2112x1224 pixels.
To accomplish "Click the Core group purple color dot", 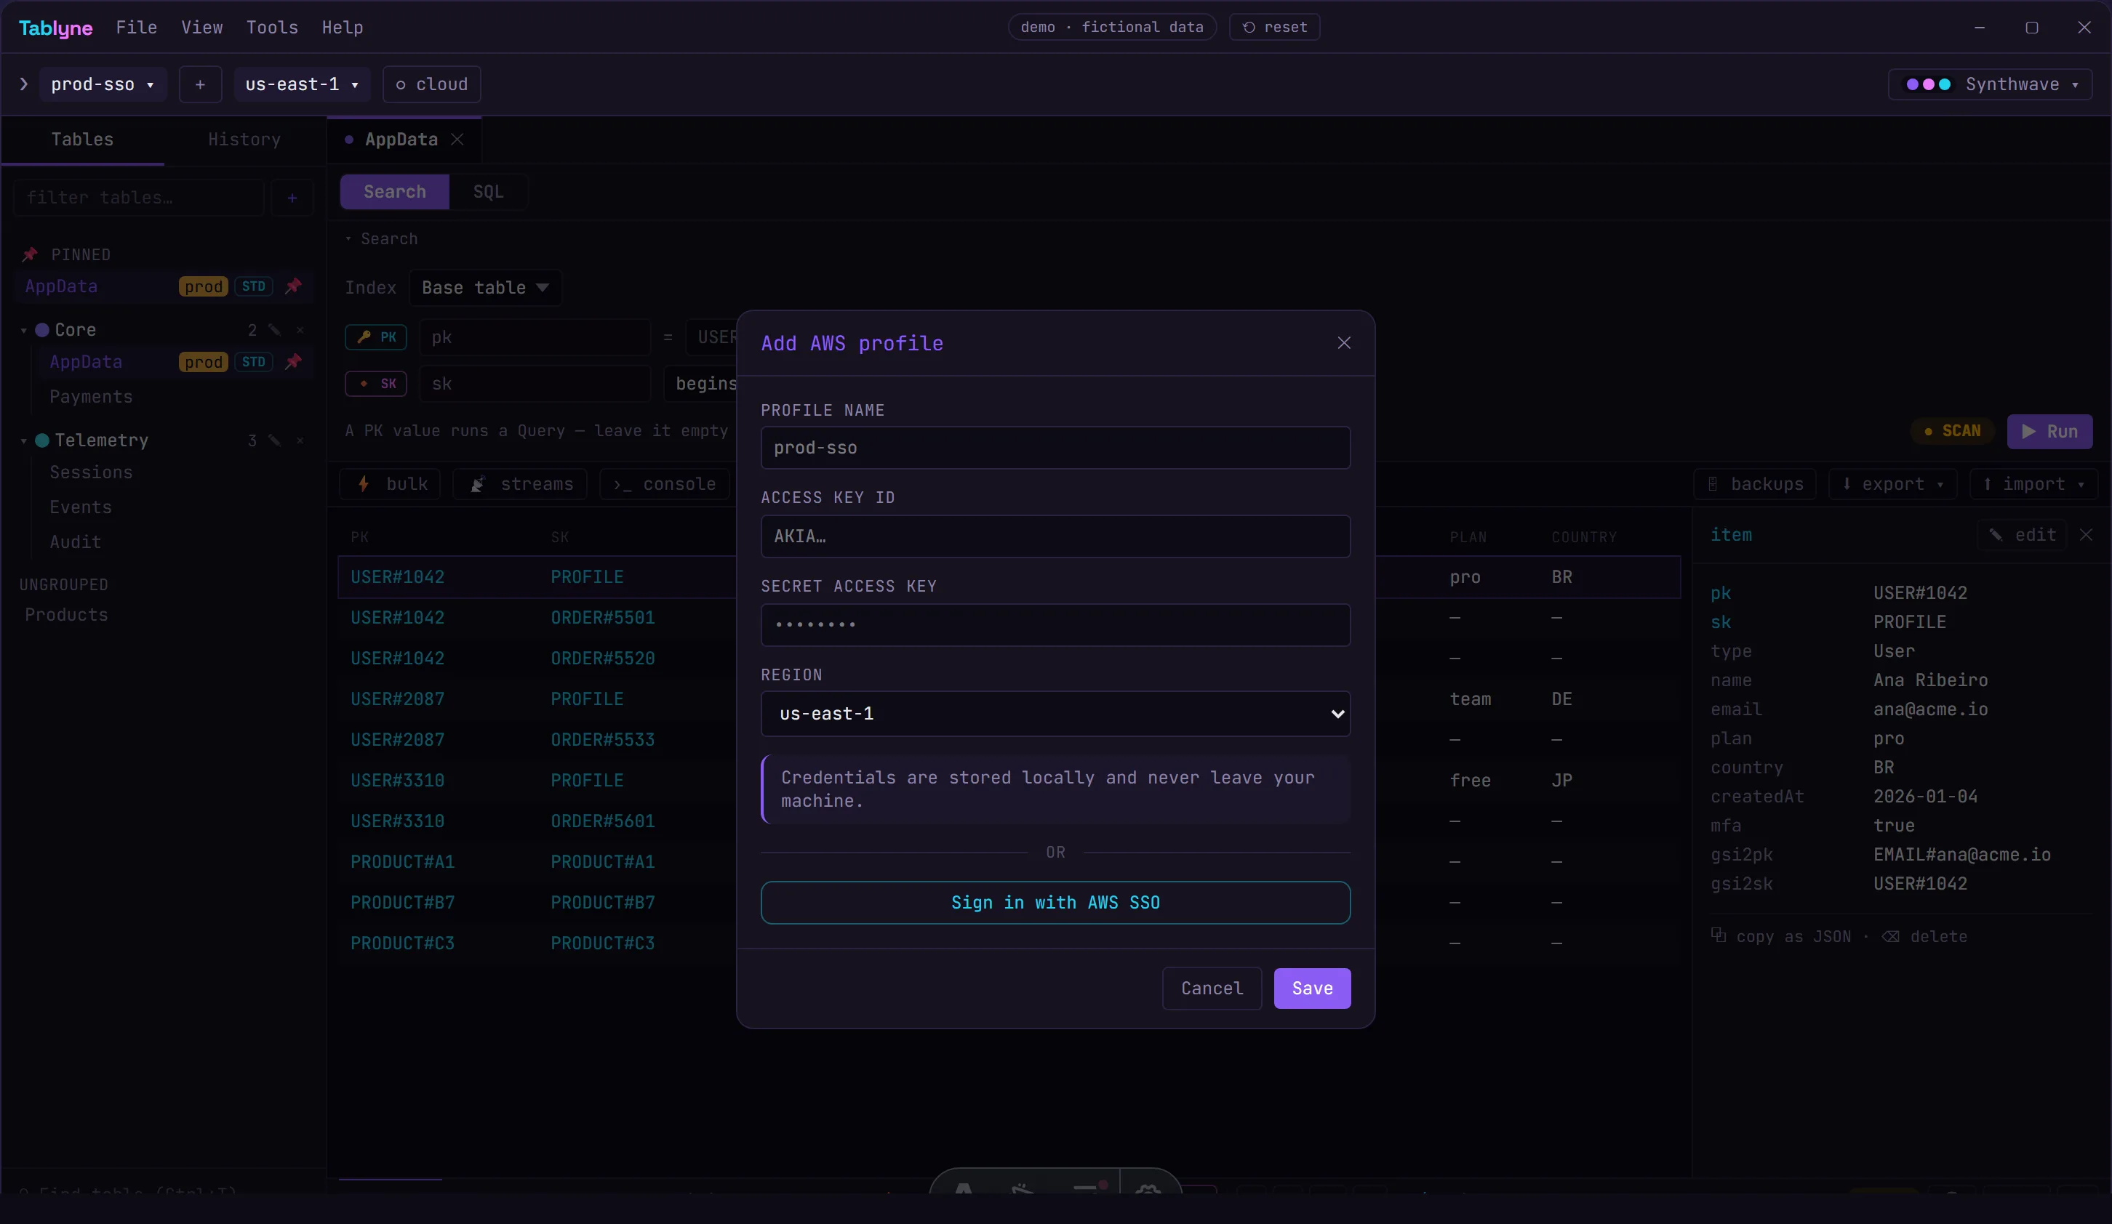I will [42, 330].
